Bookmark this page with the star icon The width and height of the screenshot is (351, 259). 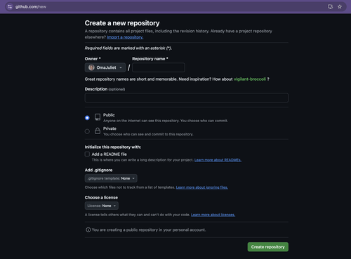click(340, 7)
